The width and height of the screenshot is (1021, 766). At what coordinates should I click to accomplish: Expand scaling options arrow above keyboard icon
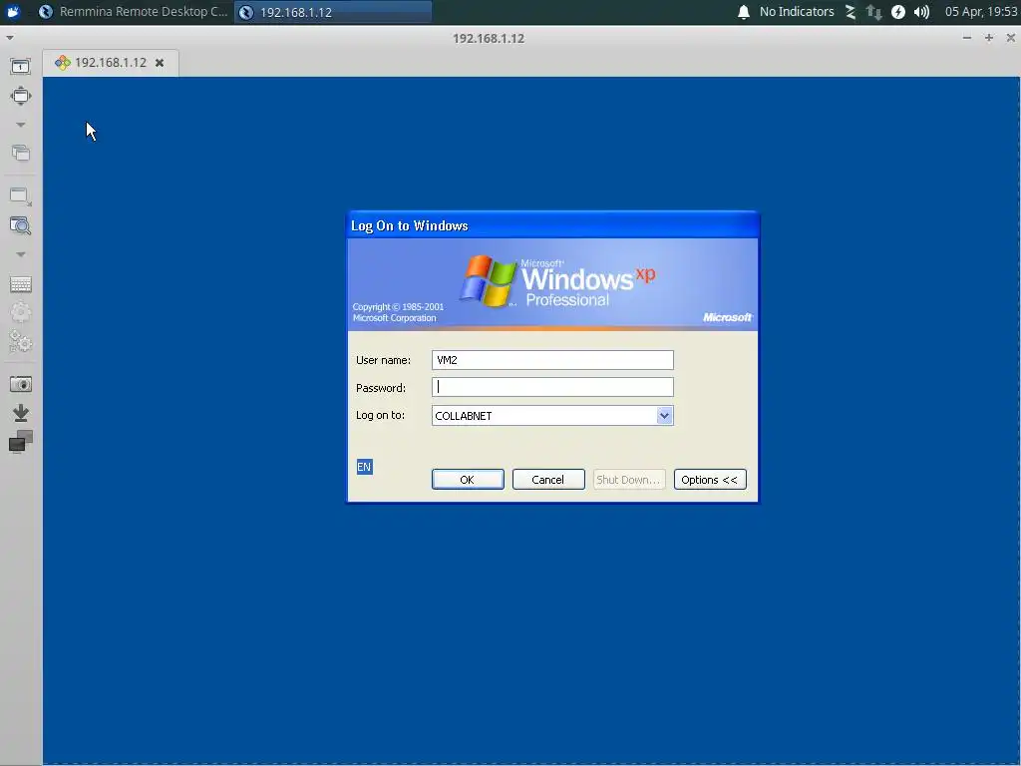(x=20, y=254)
